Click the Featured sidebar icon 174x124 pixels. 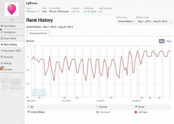point(2,57)
